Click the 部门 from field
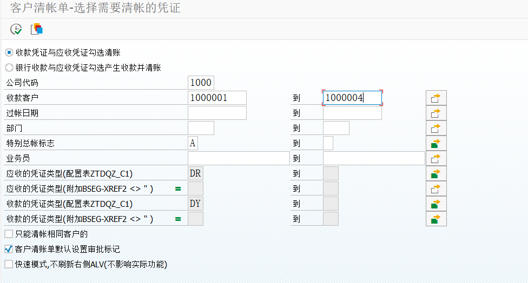 tap(201, 128)
